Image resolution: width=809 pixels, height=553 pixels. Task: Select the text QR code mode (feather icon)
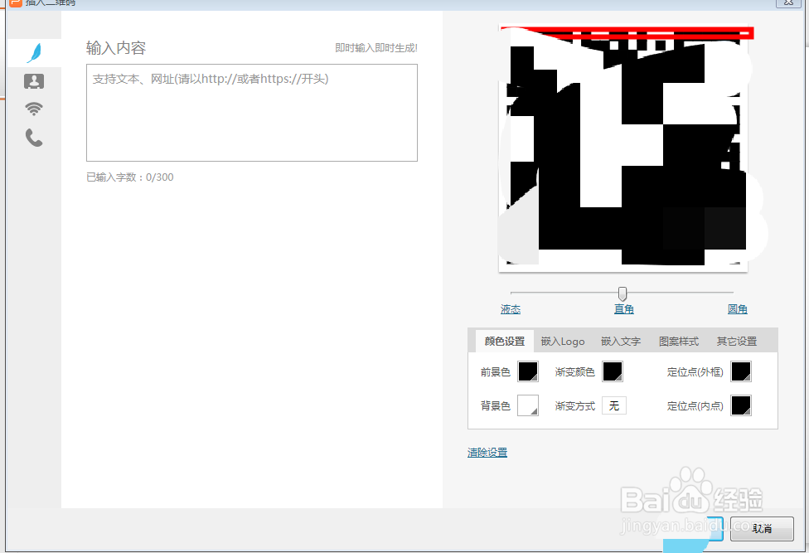[34, 51]
